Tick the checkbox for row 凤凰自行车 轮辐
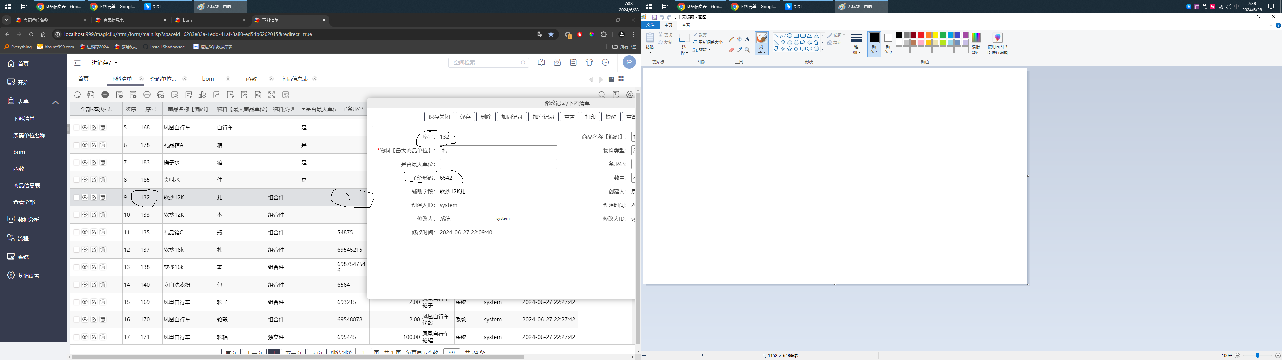 (77, 337)
